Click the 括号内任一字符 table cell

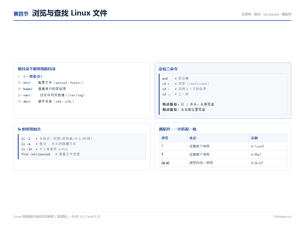tap(217, 163)
